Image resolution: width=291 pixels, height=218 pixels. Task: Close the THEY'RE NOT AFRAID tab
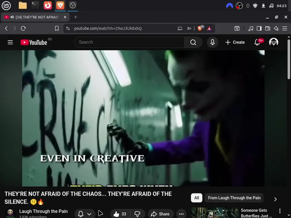[x=65, y=17]
